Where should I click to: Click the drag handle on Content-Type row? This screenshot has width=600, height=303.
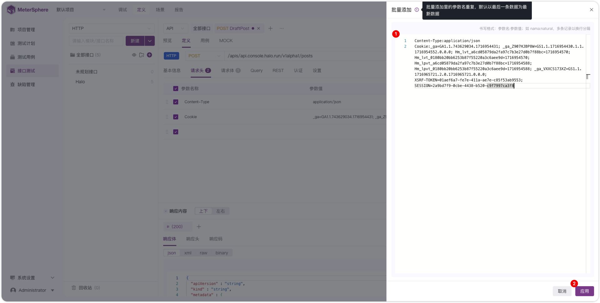(x=167, y=102)
